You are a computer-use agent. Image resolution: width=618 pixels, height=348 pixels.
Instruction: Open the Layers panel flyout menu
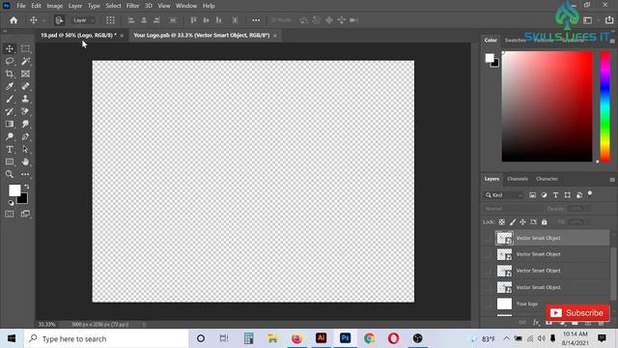tap(612, 180)
